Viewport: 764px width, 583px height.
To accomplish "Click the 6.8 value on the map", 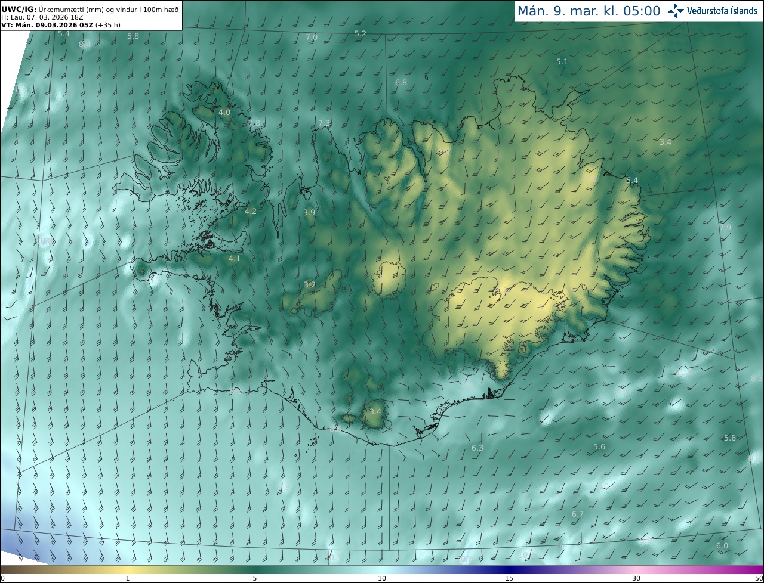I will [401, 82].
